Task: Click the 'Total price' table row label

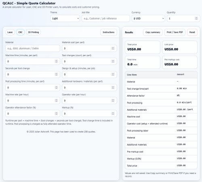Action: (132, 166)
